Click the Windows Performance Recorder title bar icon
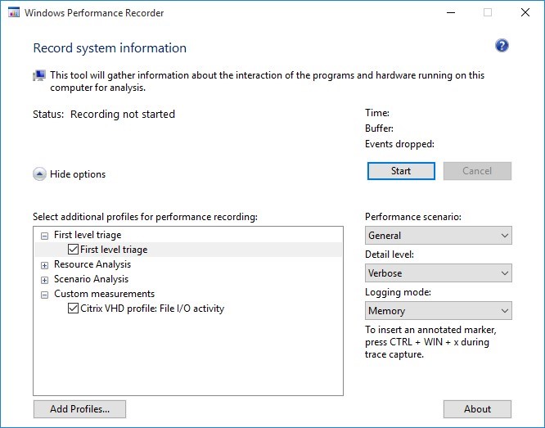Image resolution: width=545 pixels, height=428 pixels. point(12,12)
